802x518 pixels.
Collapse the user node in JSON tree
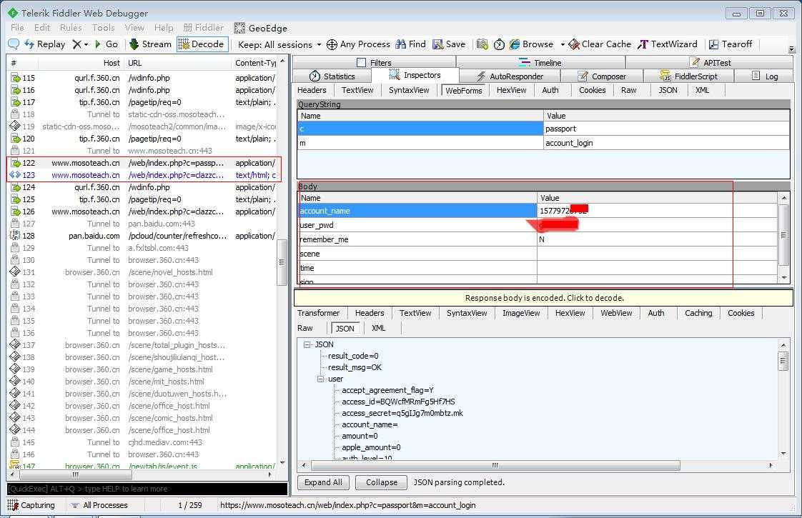(x=320, y=379)
